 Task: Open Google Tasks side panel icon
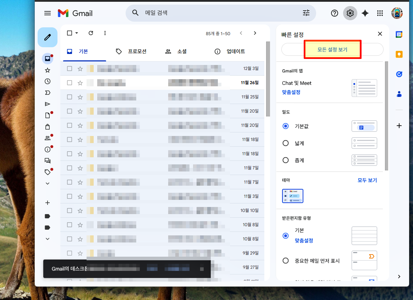click(x=399, y=74)
